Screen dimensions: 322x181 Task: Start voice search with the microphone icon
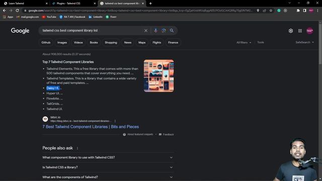point(155,31)
